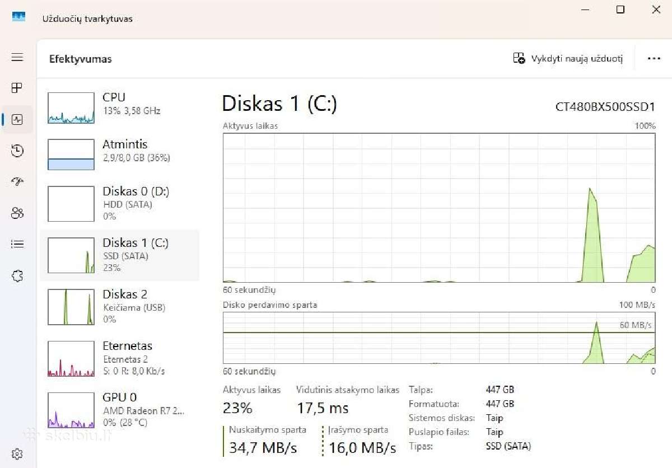Select GPU 0 AMD Radeon entry
The width and height of the screenshot is (672, 468).
click(120, 410)
